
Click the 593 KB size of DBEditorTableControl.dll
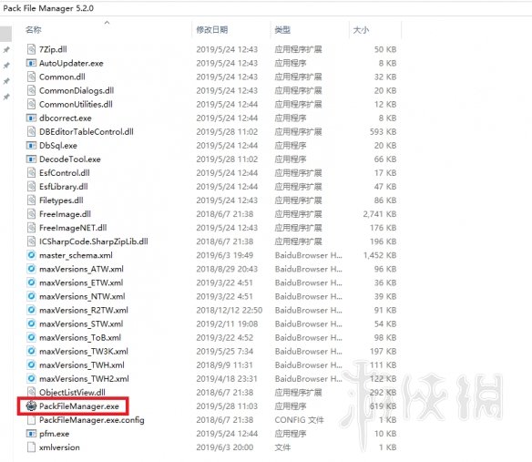click(383, 132)
